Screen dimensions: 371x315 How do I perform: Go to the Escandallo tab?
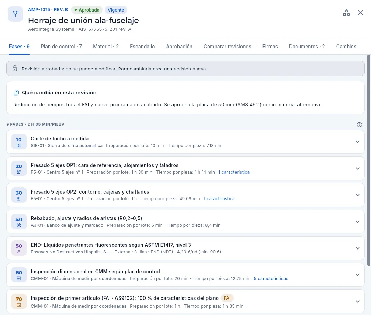click(x=142, y=47)
